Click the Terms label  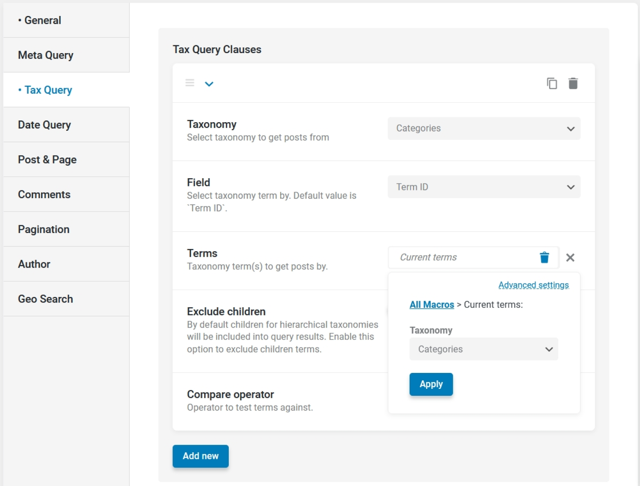[x=202, y=253]
